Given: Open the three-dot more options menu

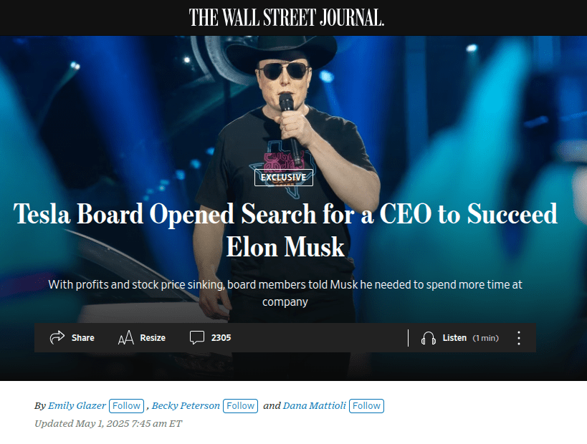Looking at the screenshot, I should tap(518, 338).
